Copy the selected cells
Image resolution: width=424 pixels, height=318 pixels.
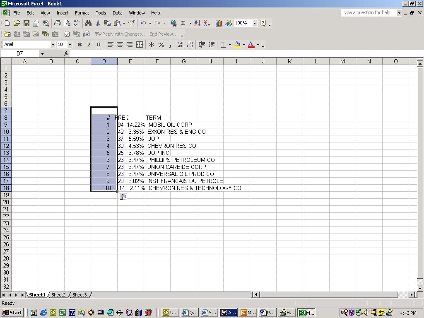pyautogui.click(x=107, y=23)
